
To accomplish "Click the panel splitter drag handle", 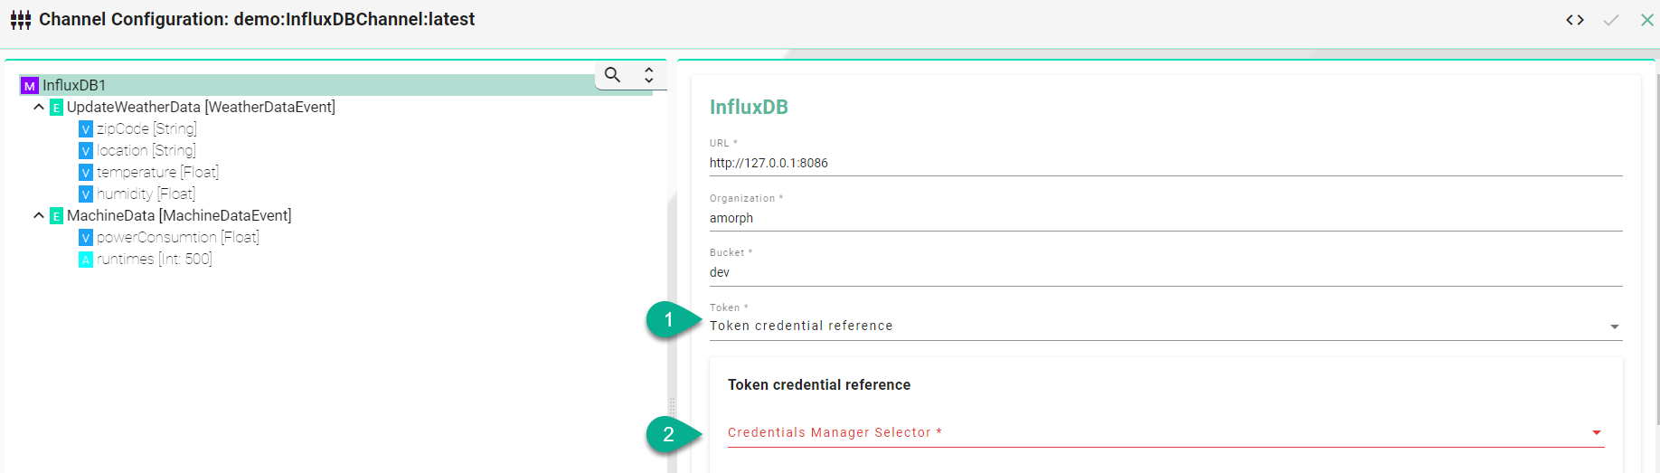I will 672,406.
